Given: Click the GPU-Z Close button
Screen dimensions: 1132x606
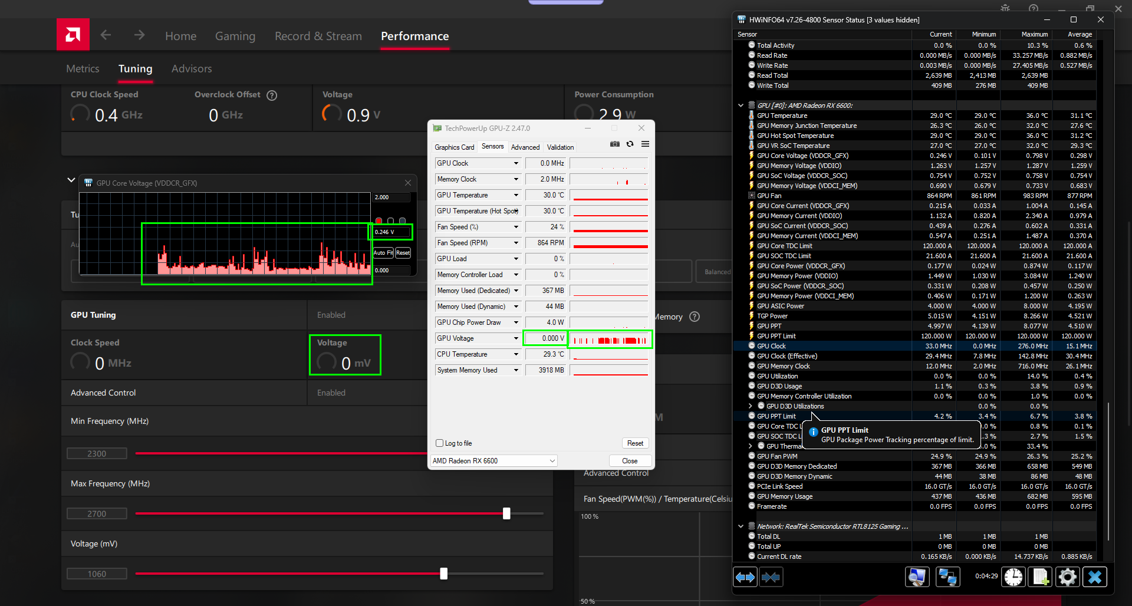Looking at the screenshot, I should 630,461.
